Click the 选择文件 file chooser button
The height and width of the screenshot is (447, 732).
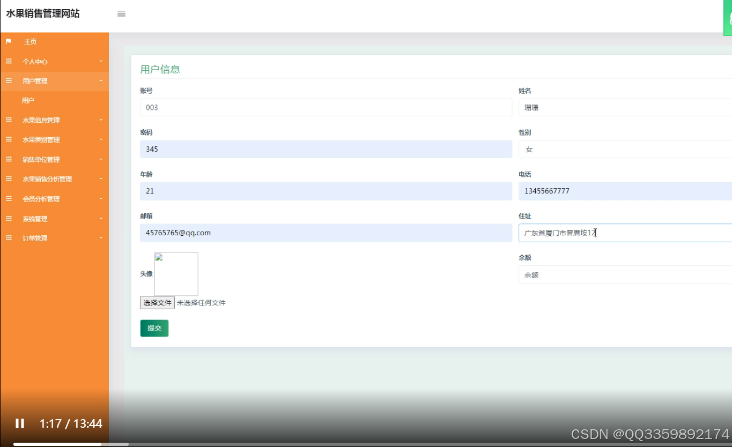click(x=157, y=303)
